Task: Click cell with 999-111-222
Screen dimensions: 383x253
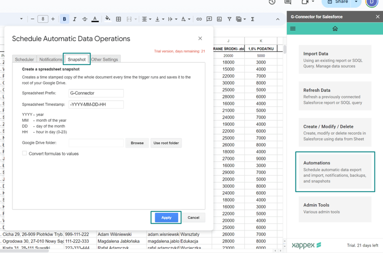Action: [80, 234]
